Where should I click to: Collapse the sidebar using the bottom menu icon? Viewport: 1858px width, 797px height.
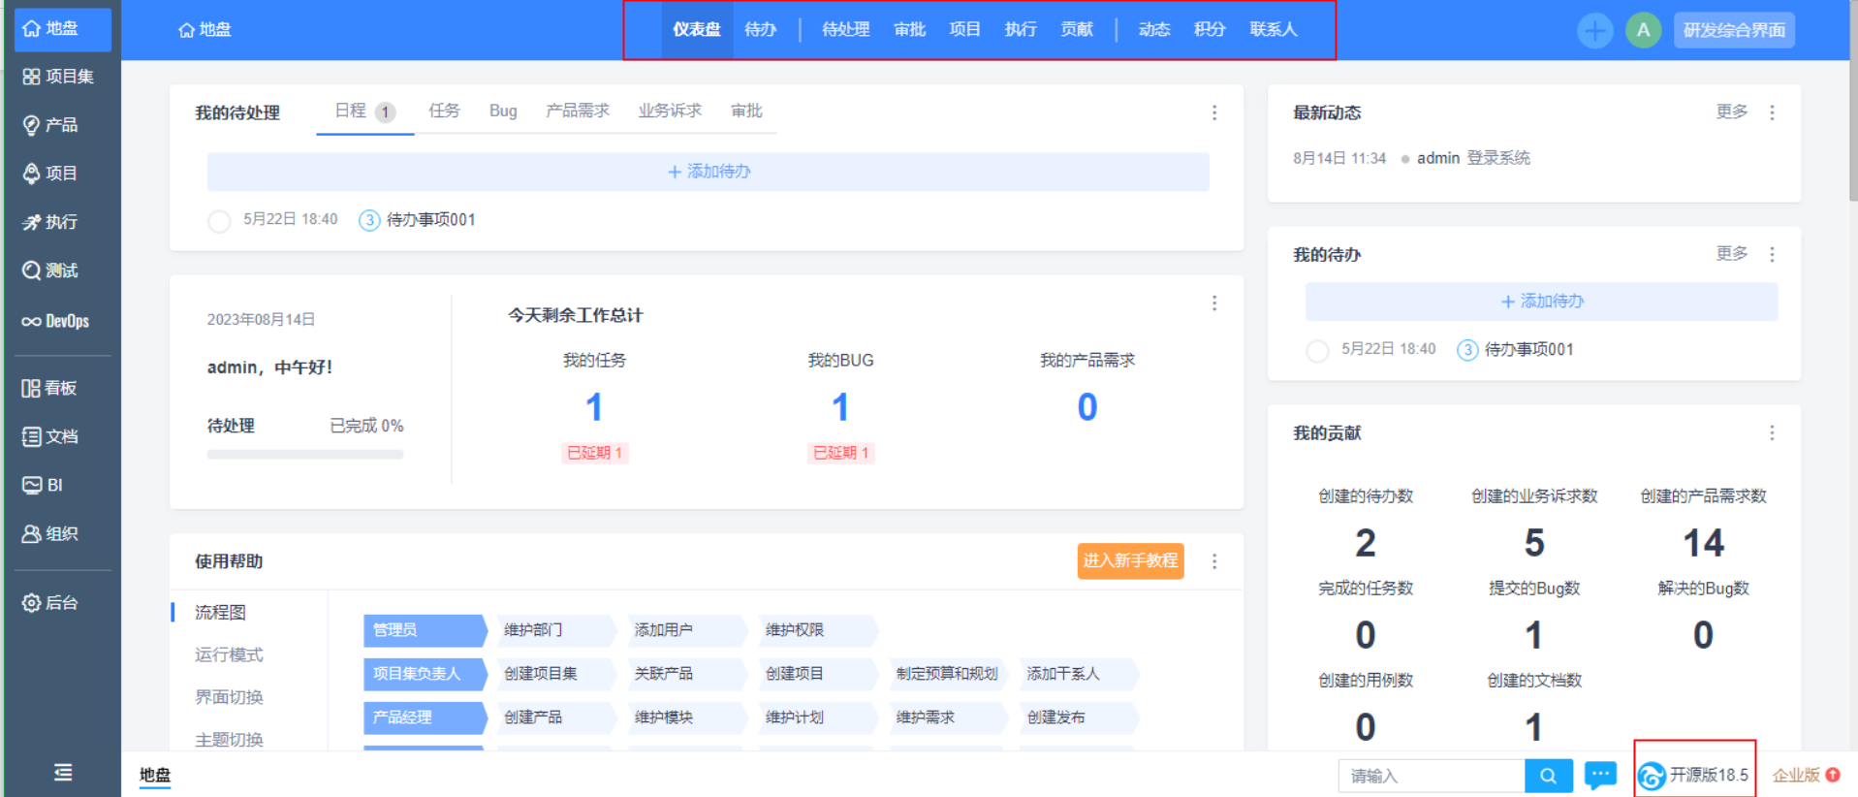tap(63, 772)
